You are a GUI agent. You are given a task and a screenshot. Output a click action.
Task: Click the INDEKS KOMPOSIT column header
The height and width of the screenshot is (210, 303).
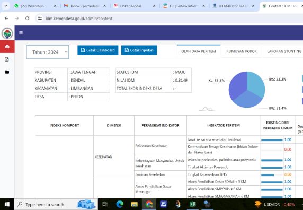(64, 125)
